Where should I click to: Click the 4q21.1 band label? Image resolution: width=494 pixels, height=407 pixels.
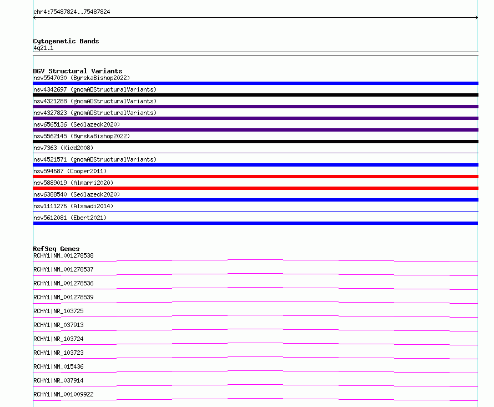[x=43, y=48]
